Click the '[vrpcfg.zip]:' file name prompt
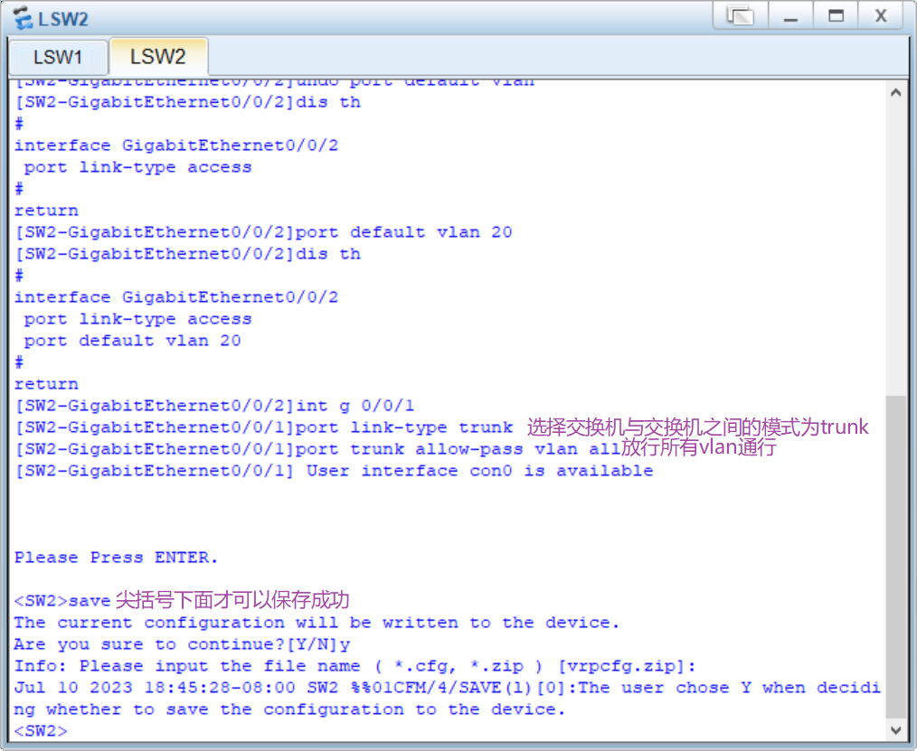 (627, 666)
